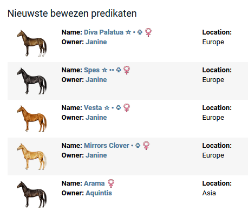This screenshot has width=248, height=218.
Task: Click the female symbol next to Vesta
Action: coord(127,108)
